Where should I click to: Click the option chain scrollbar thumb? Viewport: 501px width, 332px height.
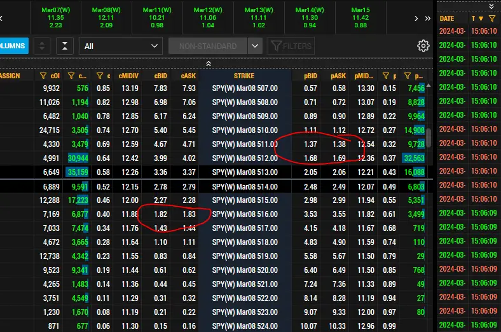pos(429,138)
